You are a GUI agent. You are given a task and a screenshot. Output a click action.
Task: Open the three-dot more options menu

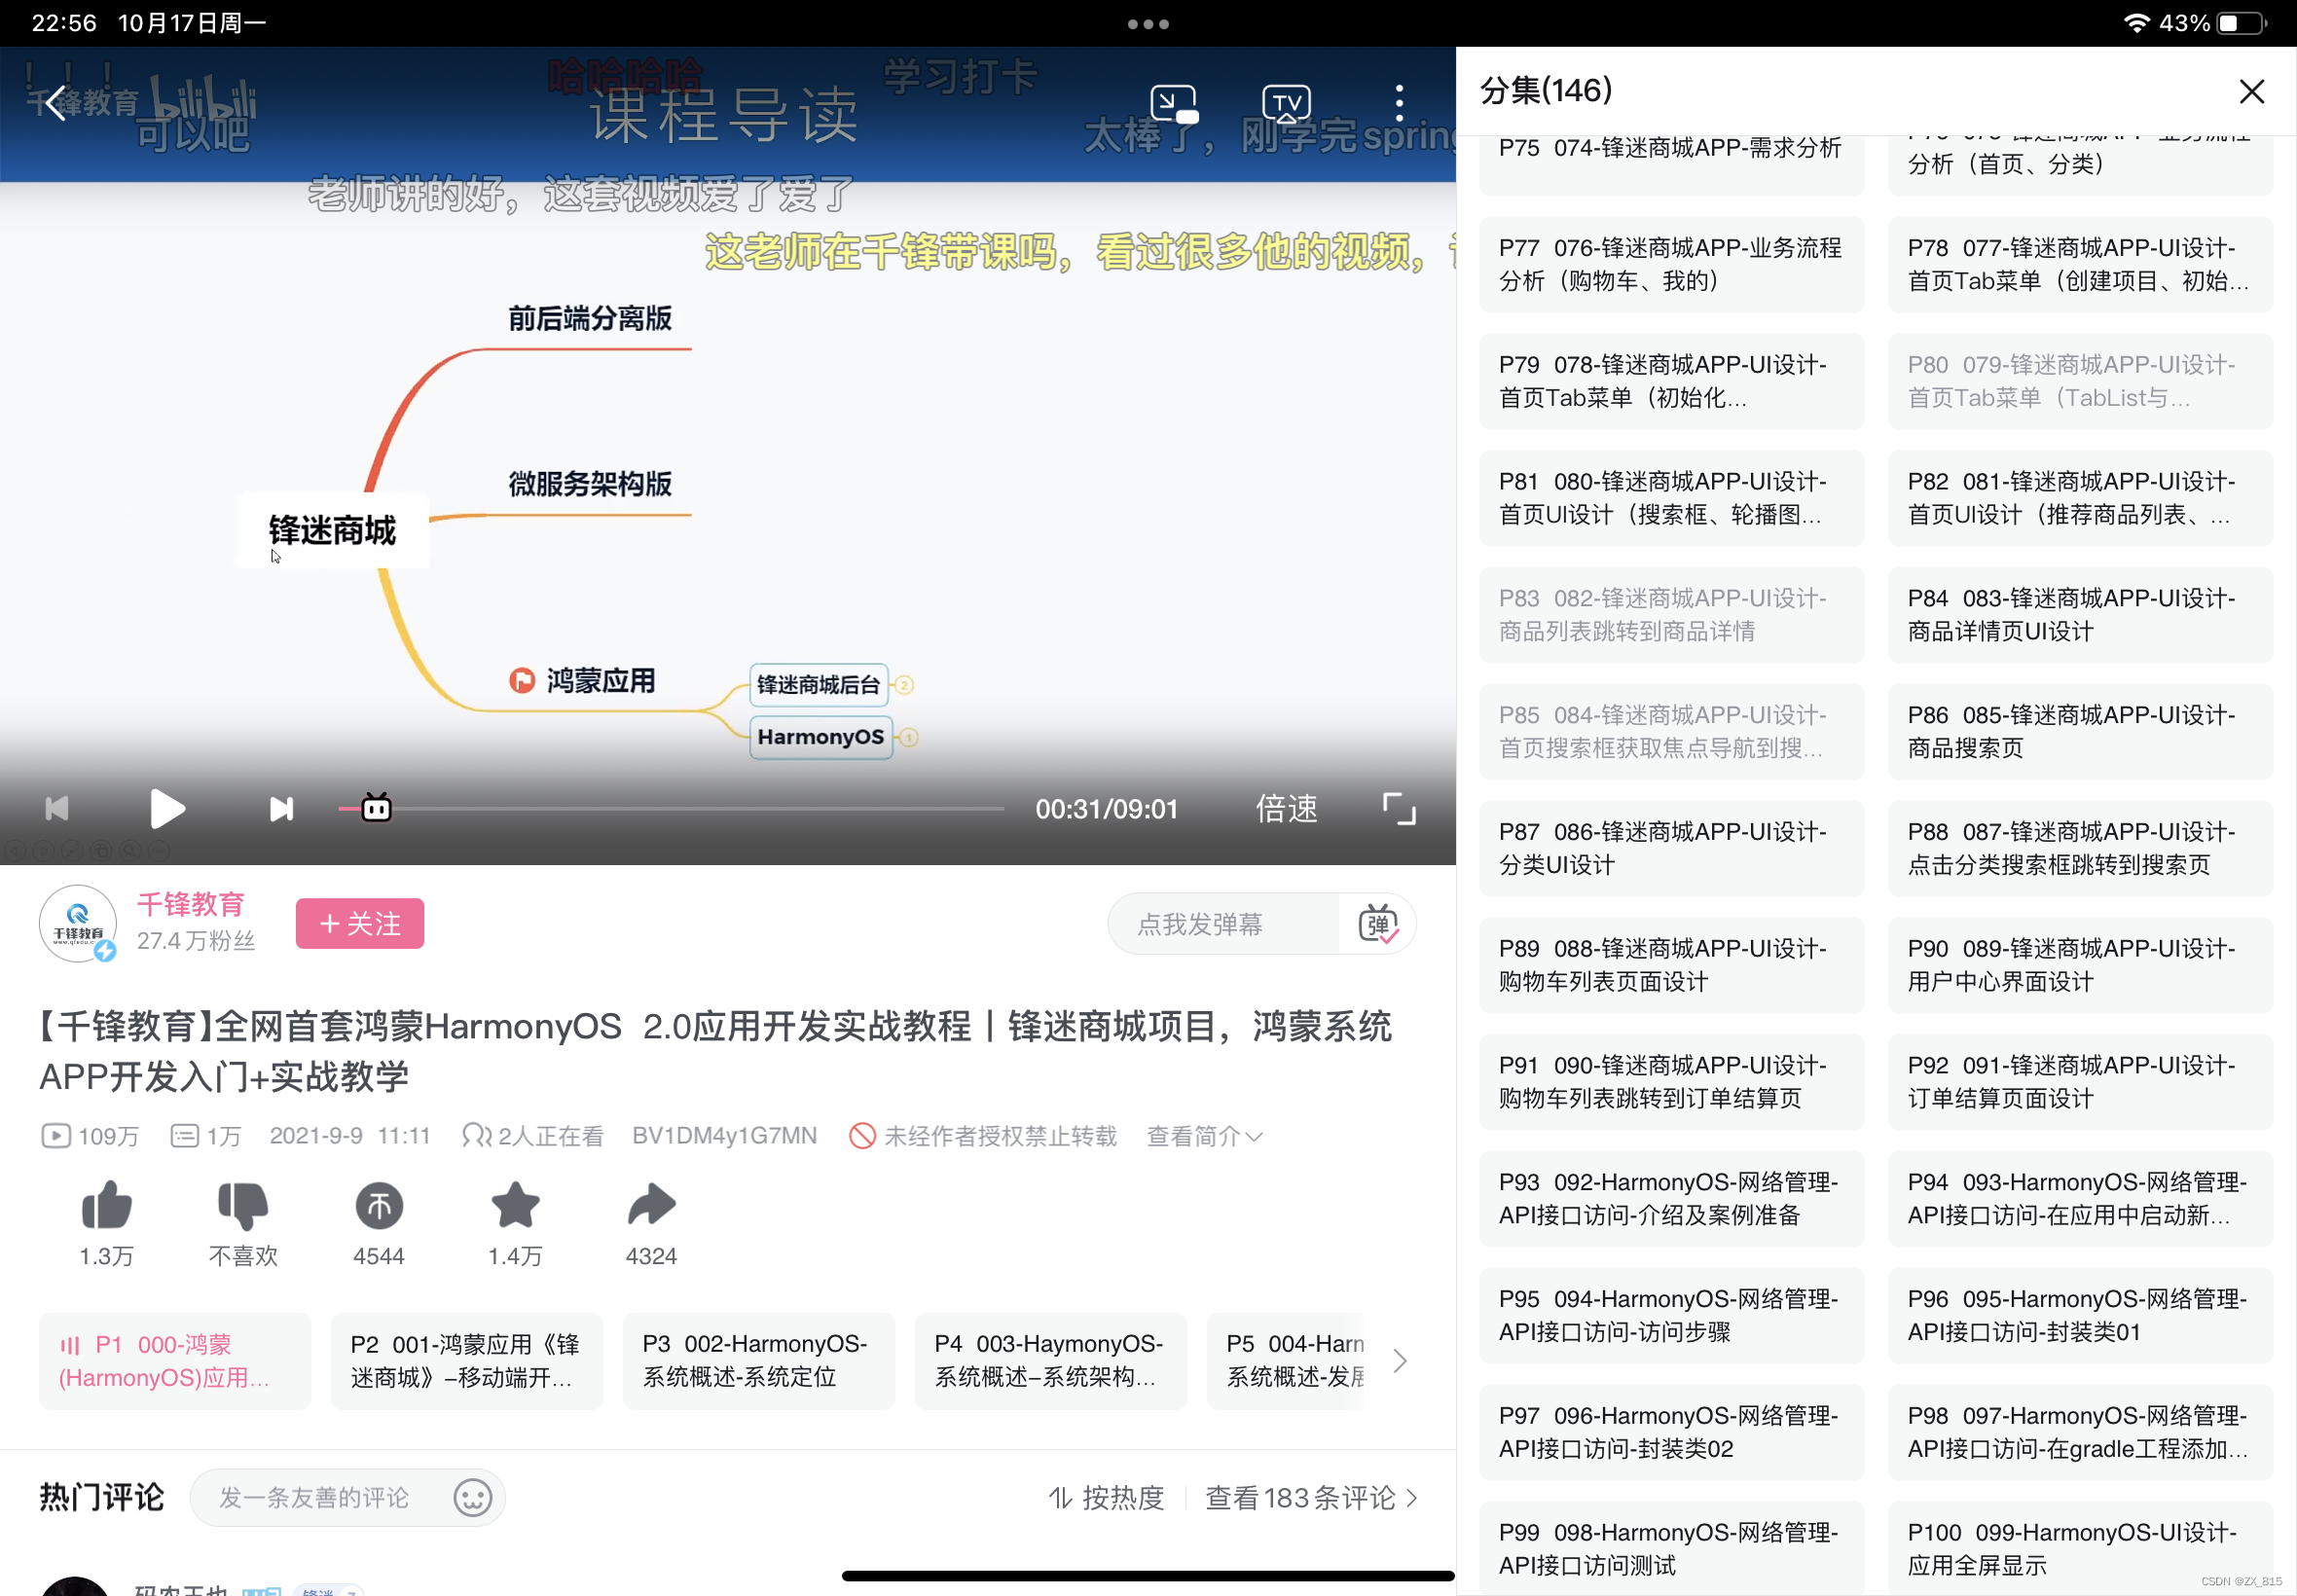(1399, 103)
